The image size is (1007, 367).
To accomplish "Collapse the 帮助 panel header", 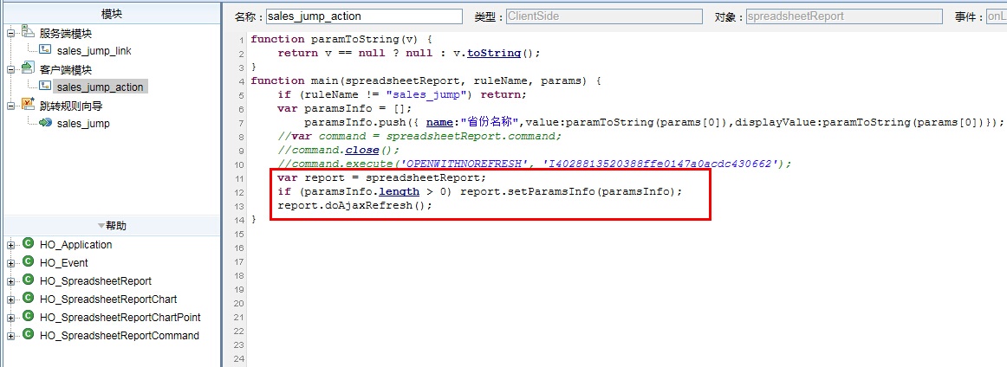I will click(x=111, y=226).
